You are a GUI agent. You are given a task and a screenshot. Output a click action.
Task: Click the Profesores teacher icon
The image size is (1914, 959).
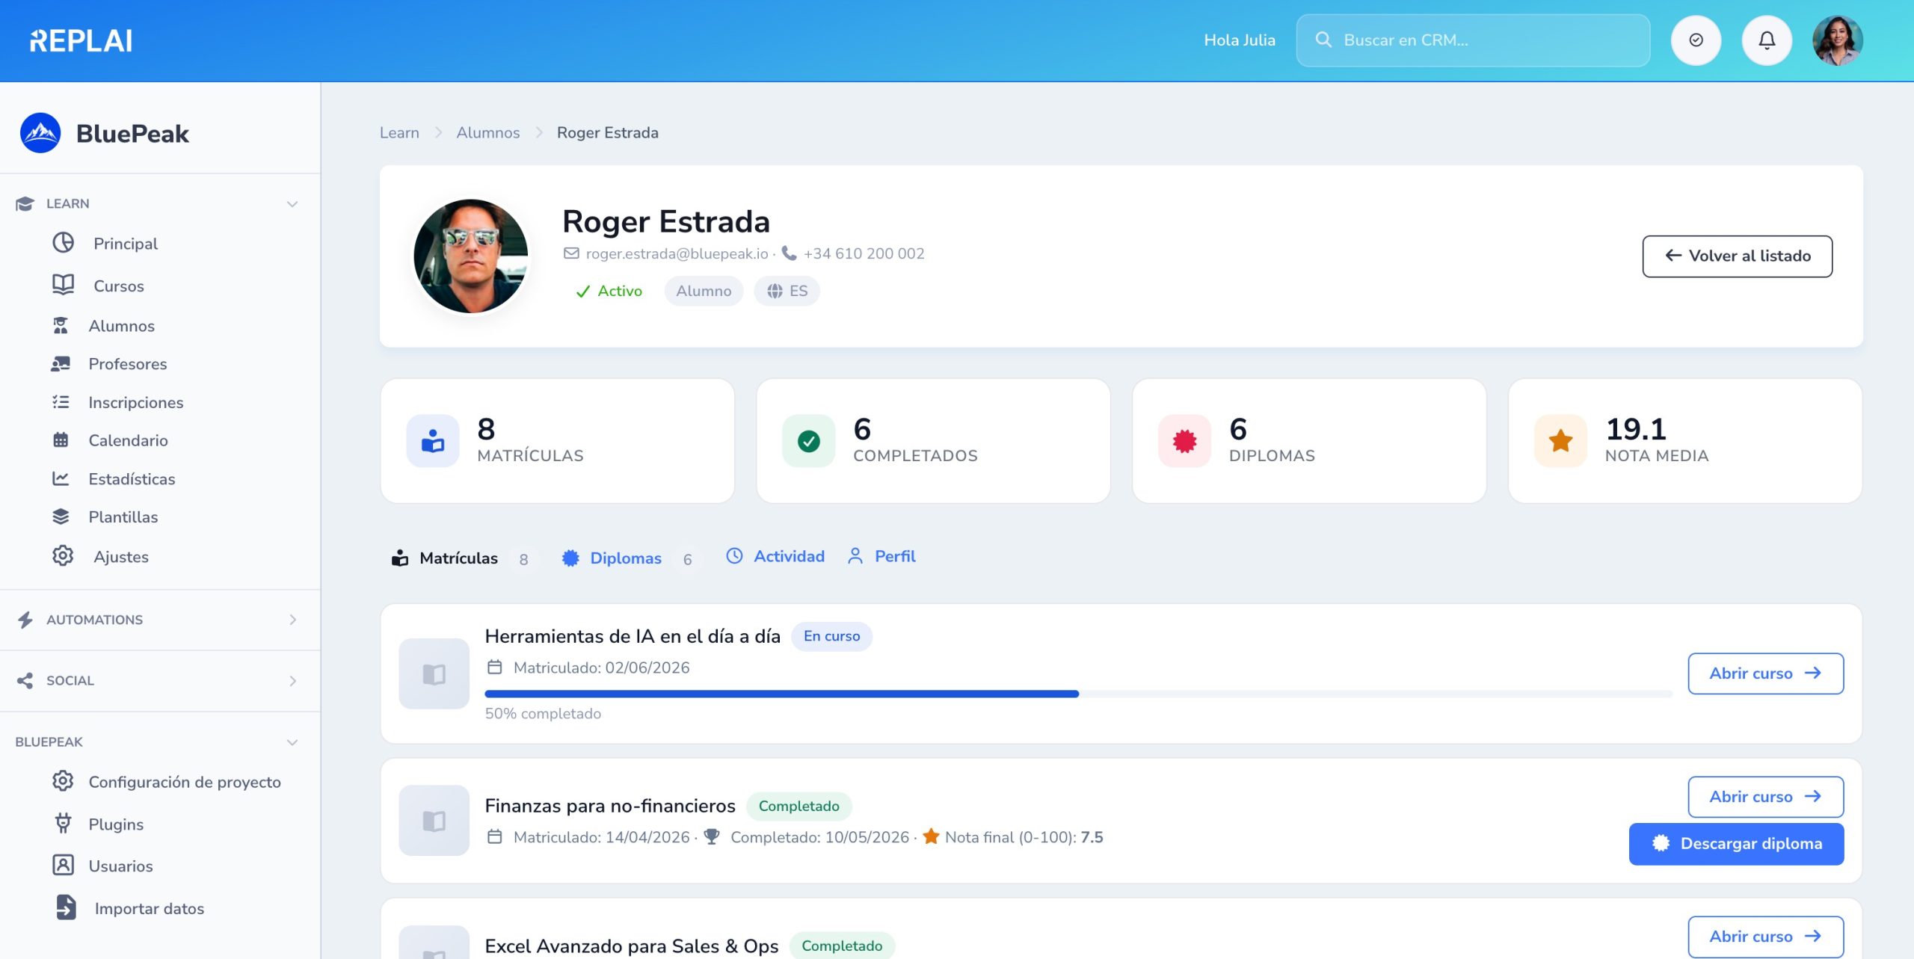(x=61, y=364)
